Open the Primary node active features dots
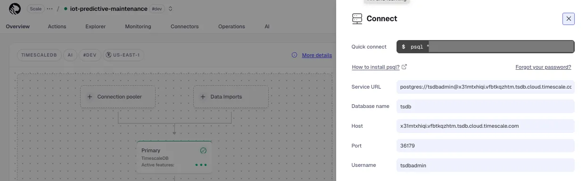This screenshot has height=181, width=587. (201, 165)
